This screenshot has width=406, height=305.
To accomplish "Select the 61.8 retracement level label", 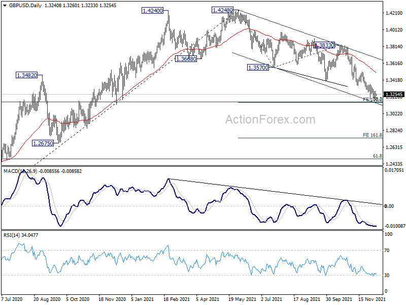I will [x=377, y=156].
